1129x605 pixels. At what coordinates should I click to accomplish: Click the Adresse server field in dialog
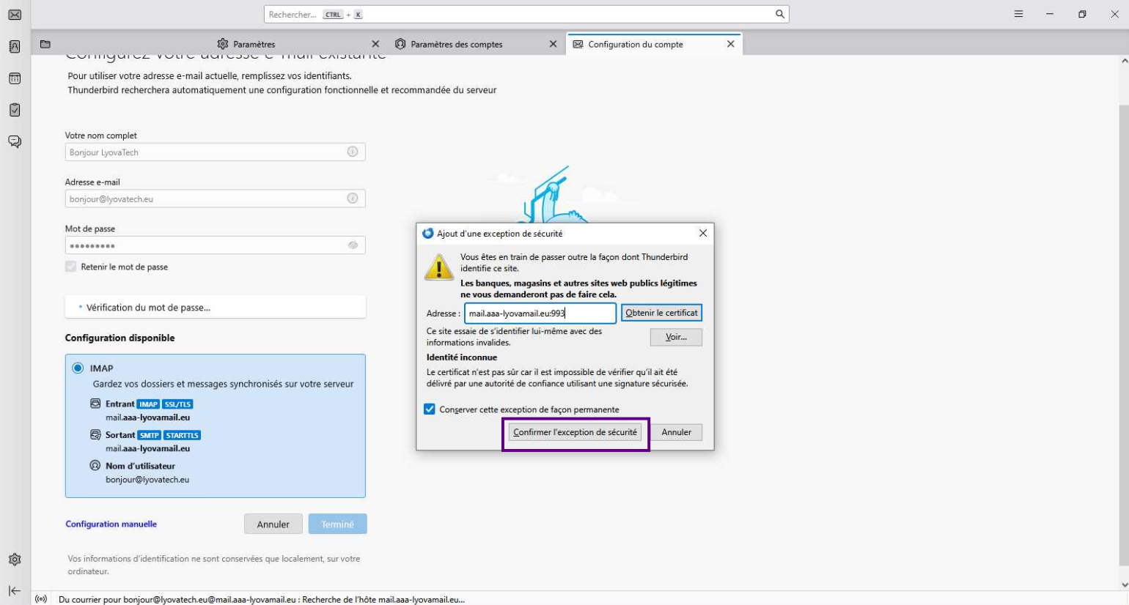click(x=540, y=313)
